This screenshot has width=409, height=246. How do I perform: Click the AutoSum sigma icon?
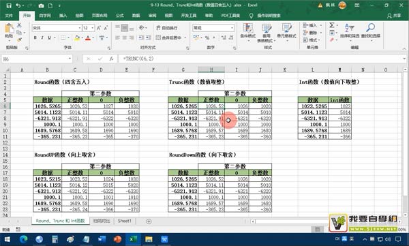tap(332, 25)
